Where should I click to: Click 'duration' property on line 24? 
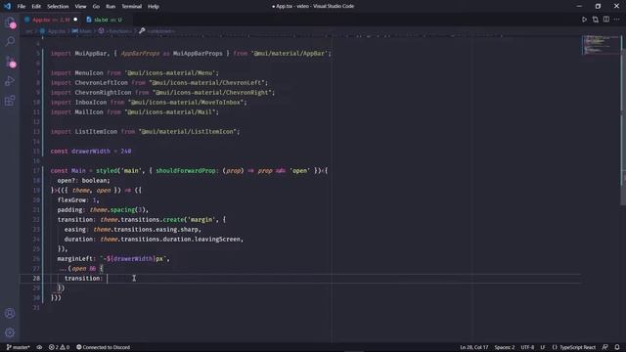pyautogui.click(x=78, y=239)
